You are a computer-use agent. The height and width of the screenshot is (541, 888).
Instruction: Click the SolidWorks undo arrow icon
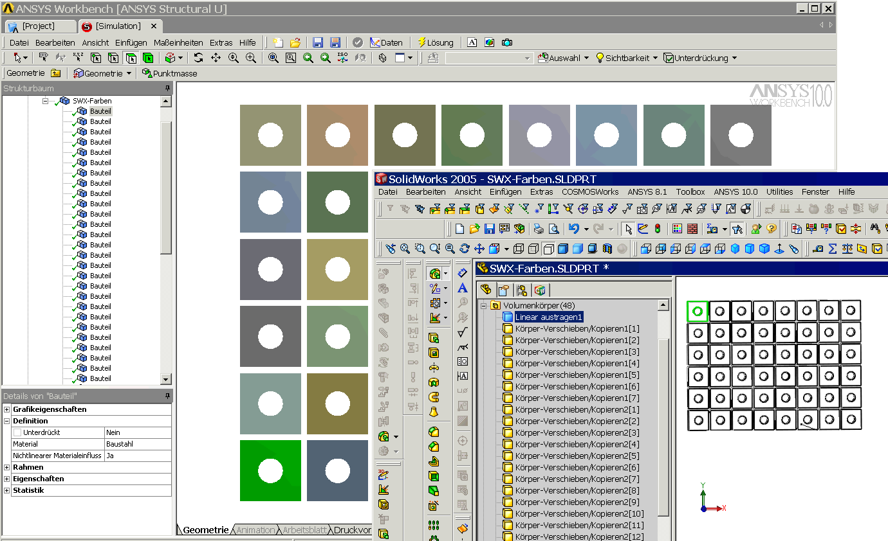click(x=573, y=229)
